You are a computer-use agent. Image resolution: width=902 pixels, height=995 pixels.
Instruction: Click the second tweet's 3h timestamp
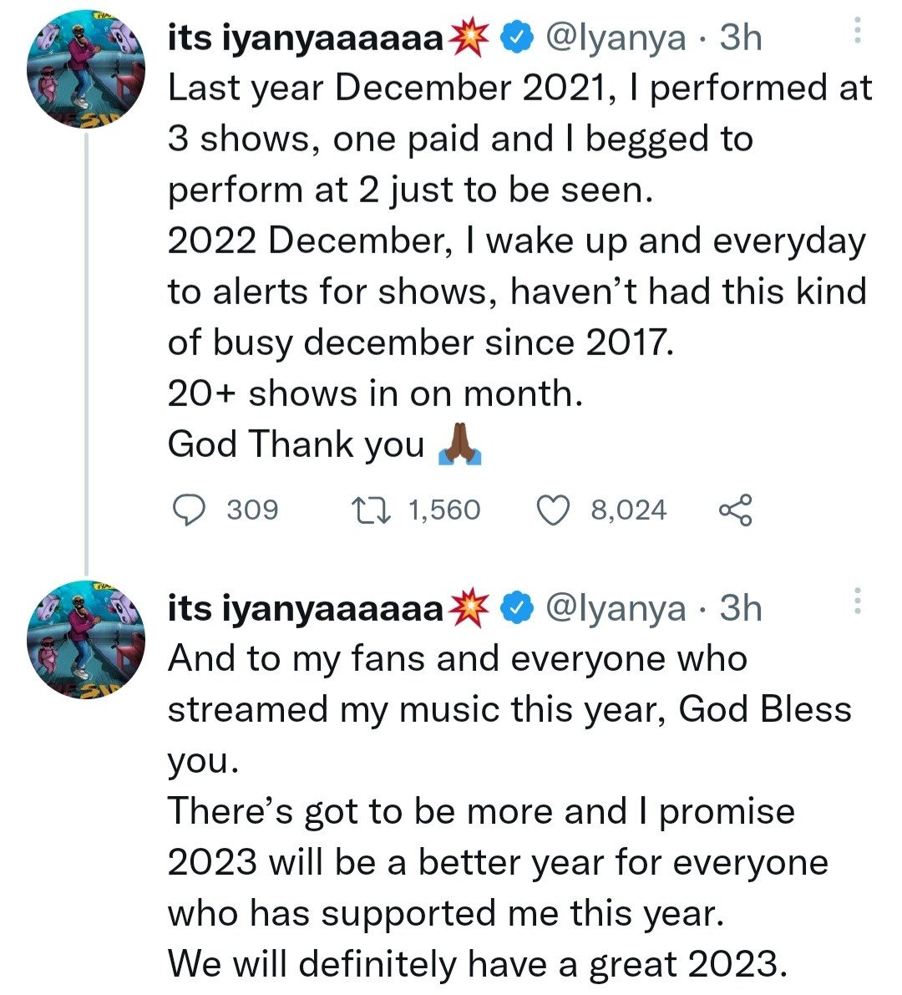click(x=741, y=608)
